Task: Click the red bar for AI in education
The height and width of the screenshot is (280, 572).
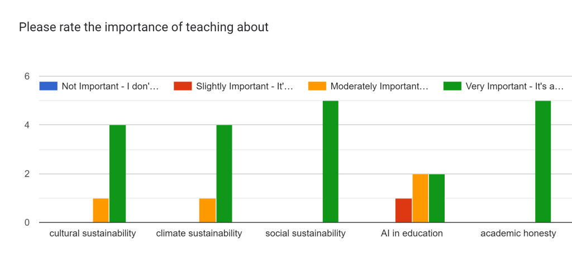Action: pos(404,211)
